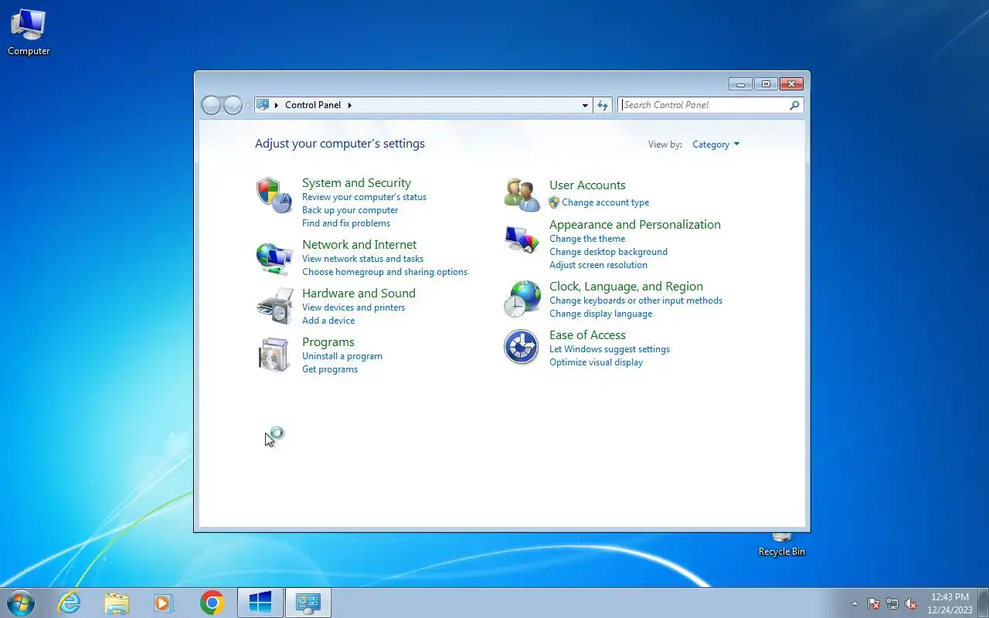989x618 pixels.
Task: Open Windows Explorer folder in taskbar
Action: click(x=117, y=603)
